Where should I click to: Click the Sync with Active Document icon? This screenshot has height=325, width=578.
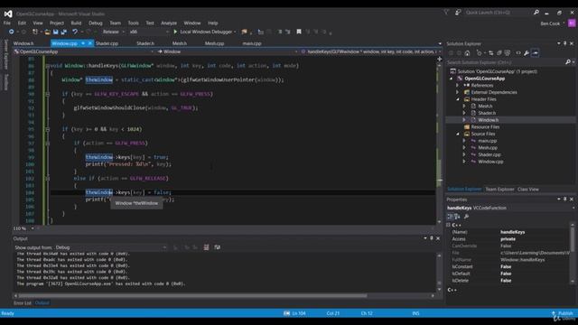click(491, 53)
